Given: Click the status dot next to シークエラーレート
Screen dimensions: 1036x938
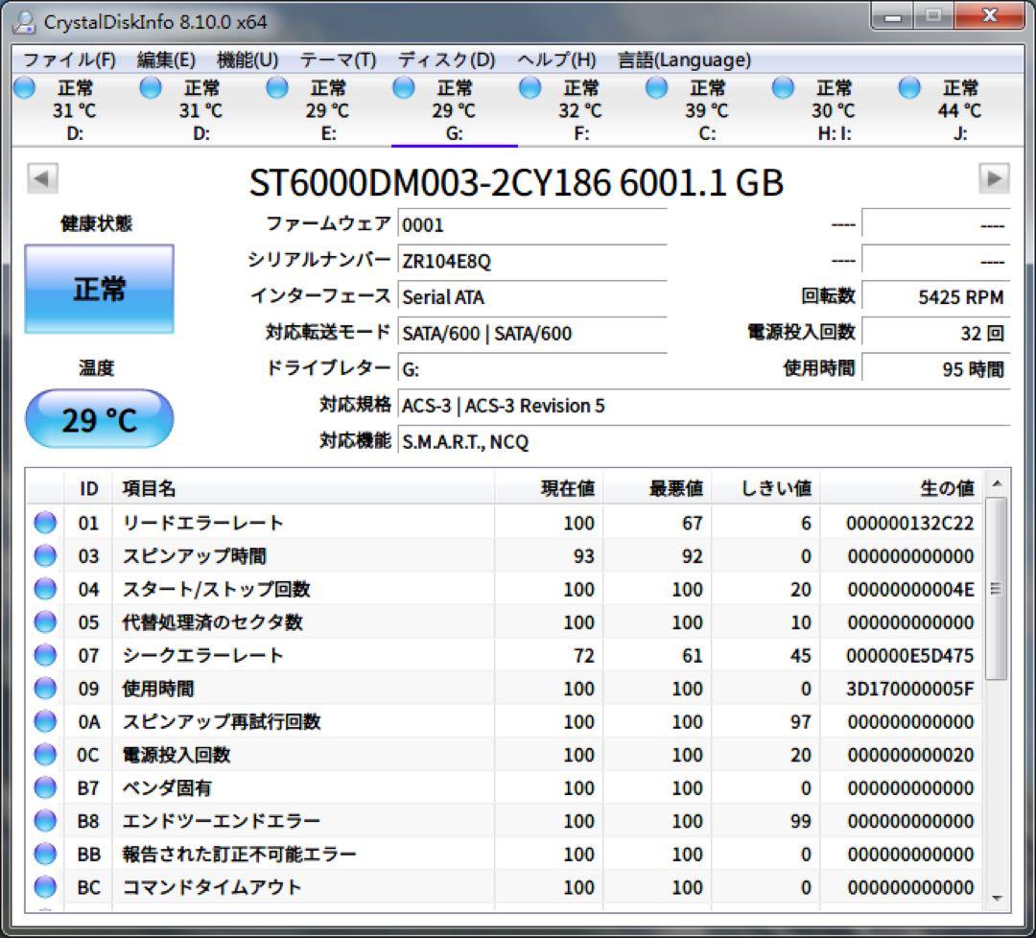Looking at the screenshot, I should pyautogui.click(x=44, y=656).
